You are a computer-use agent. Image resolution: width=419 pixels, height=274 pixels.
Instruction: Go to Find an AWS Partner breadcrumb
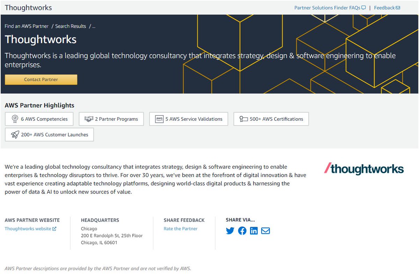click(27, 26)
